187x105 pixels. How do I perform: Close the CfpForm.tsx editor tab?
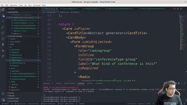tap(57, 9)
